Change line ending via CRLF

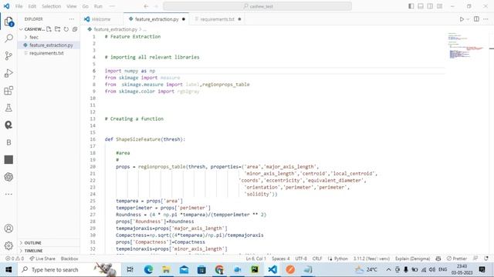coord(317,259)
